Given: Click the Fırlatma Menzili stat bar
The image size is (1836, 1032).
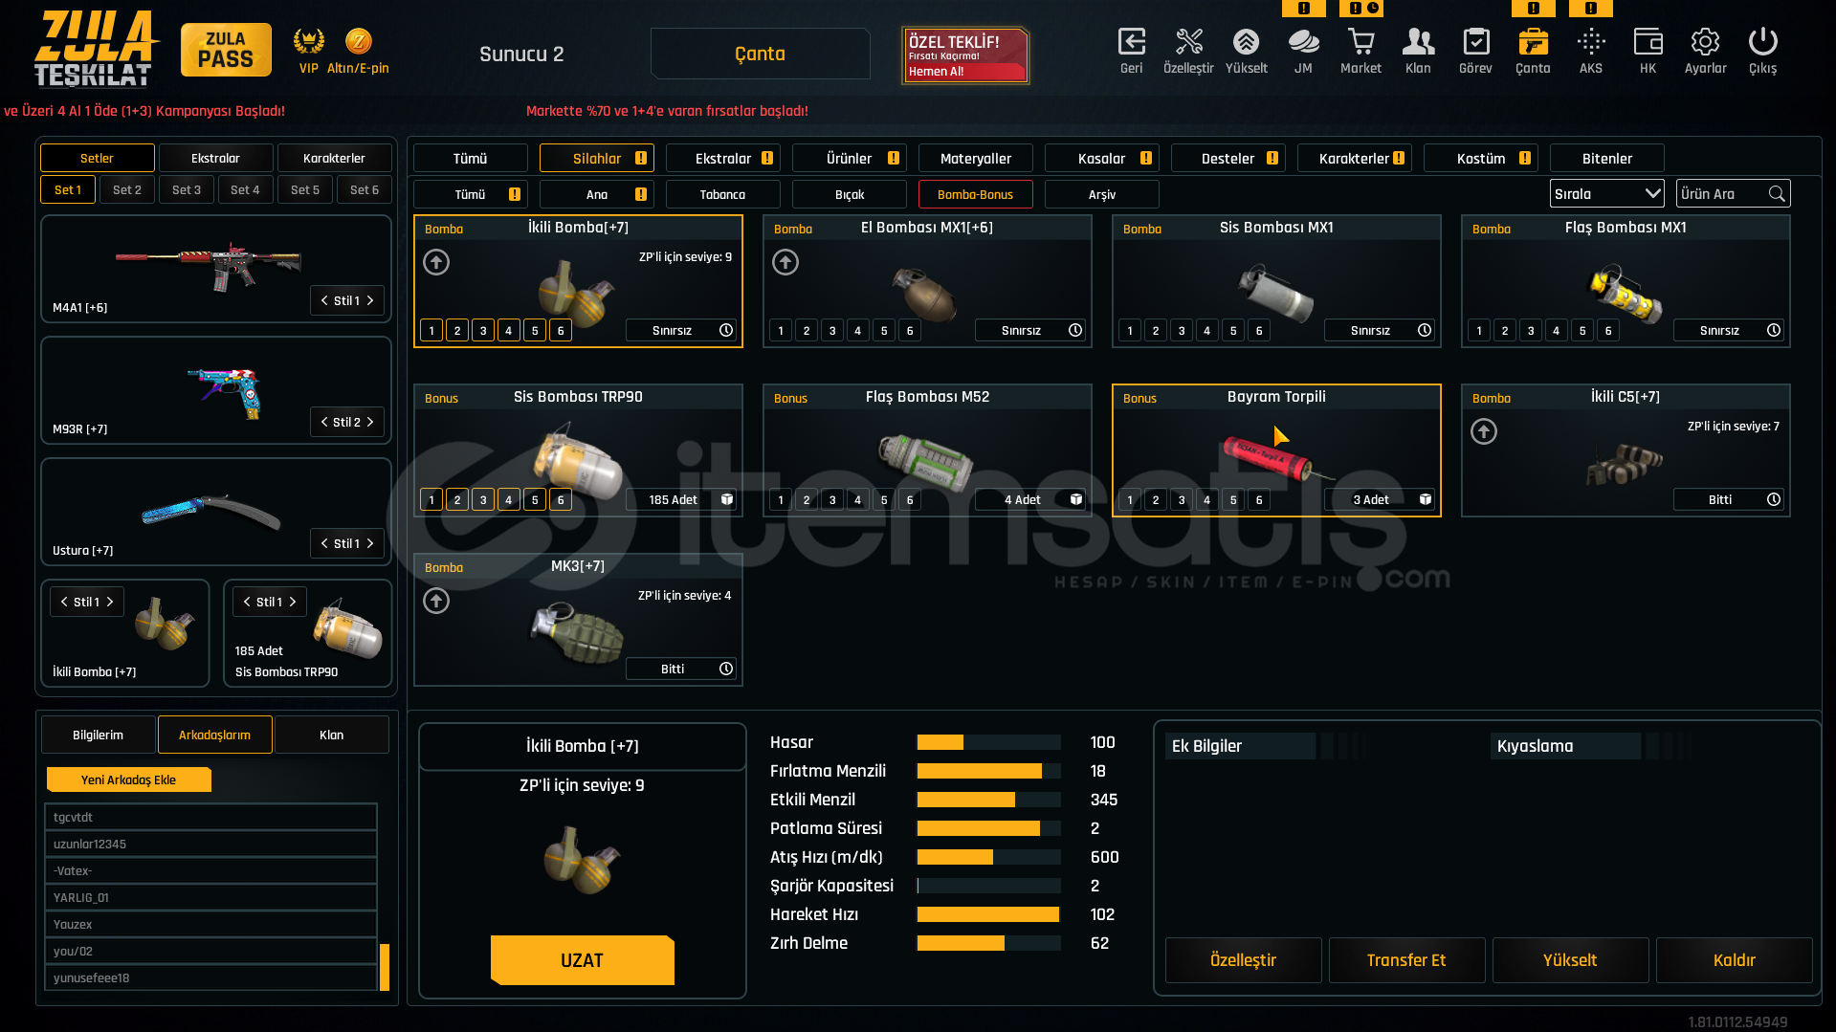Looking at the screenshot, I should pos(988,771).
